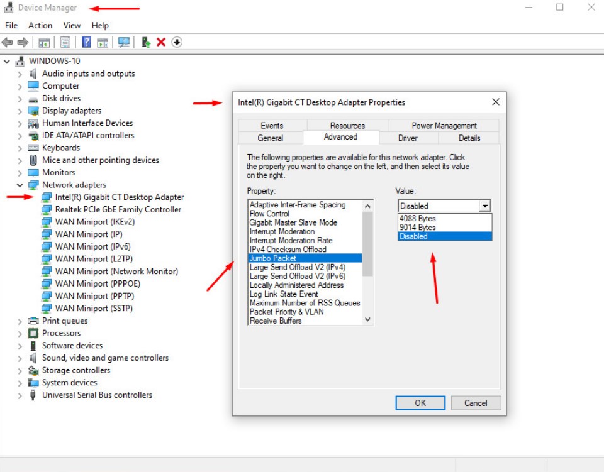This screenshot has height=472, width=604.
Task: Click the Keyboards category icon
Action: click(x=33, y=148)
